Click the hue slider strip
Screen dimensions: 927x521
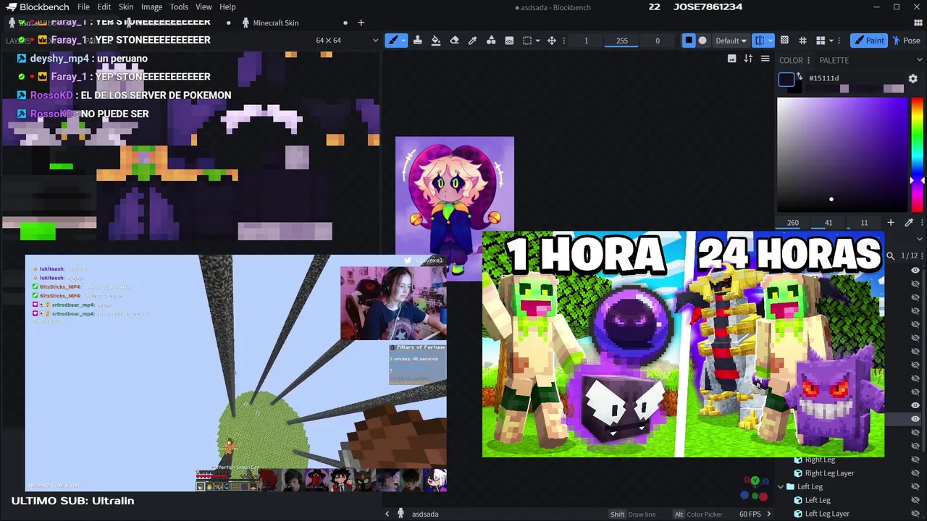917,154
